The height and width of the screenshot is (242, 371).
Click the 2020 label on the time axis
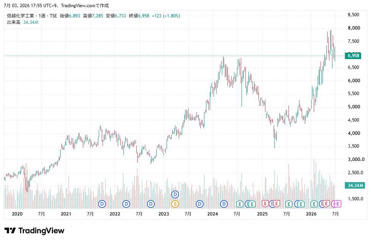pyautogui.click(x=17, y=214)
